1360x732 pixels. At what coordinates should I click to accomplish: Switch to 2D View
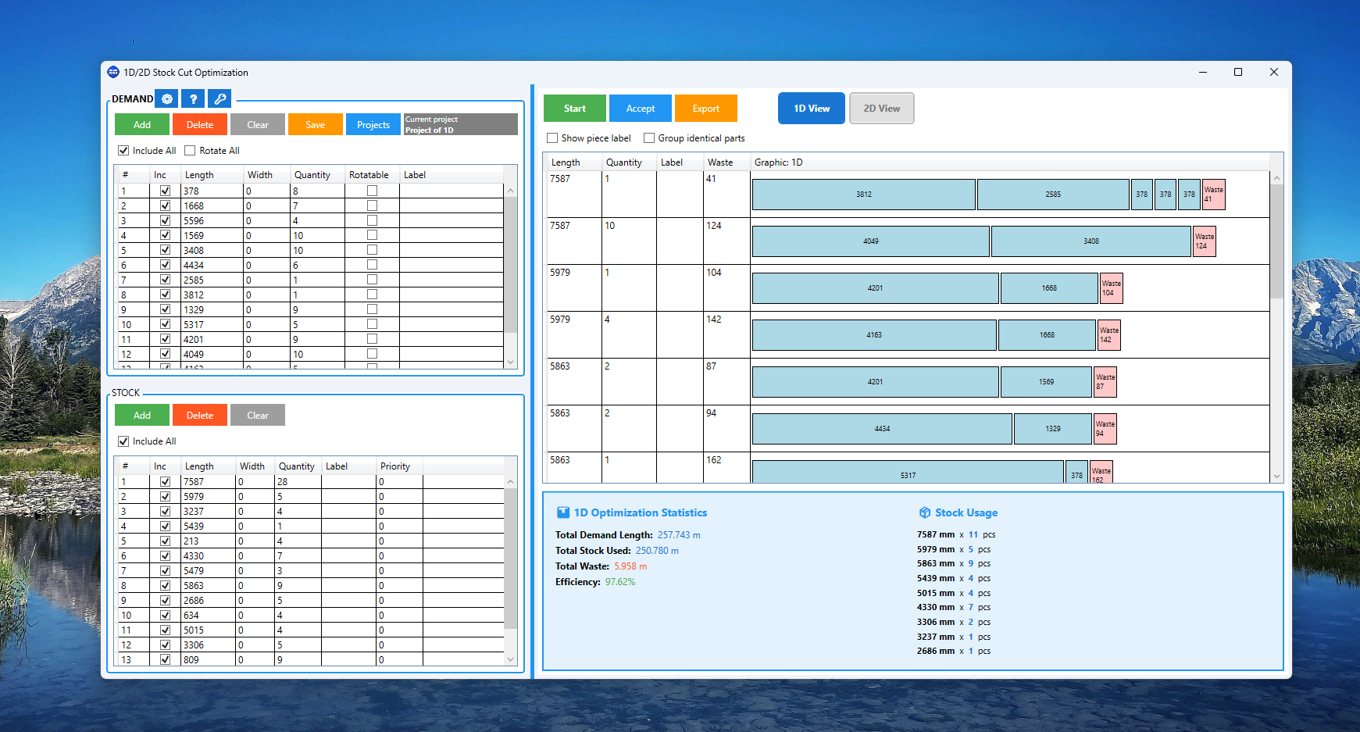pos(881,108)
